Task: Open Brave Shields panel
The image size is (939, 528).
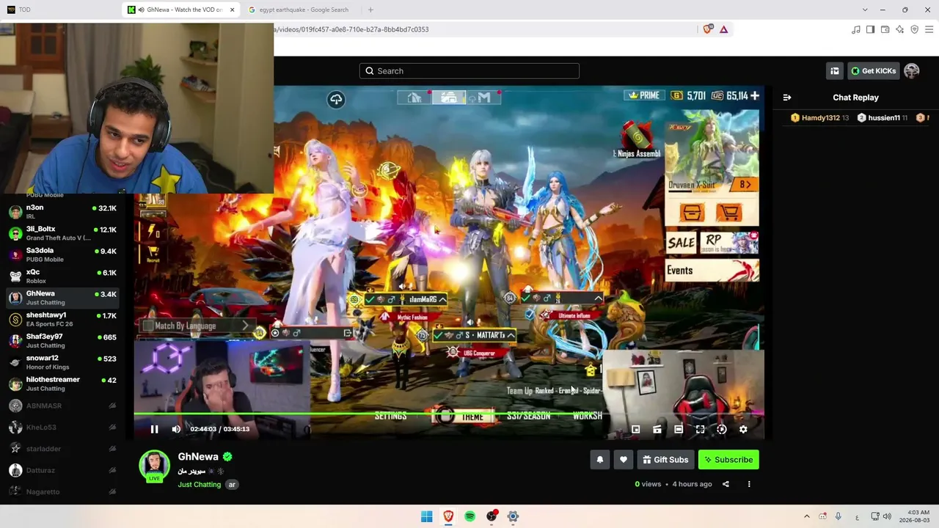Action: click(x=708, y=29)
